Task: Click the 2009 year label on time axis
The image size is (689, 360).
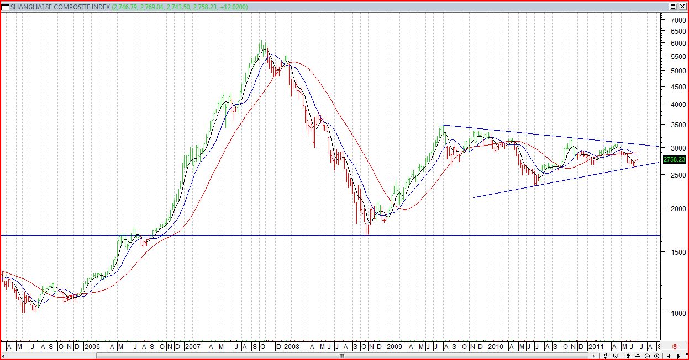Action: tap(395, 346)
